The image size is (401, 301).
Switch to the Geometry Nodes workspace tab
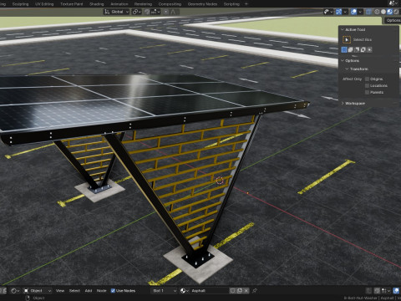[202, 4]
